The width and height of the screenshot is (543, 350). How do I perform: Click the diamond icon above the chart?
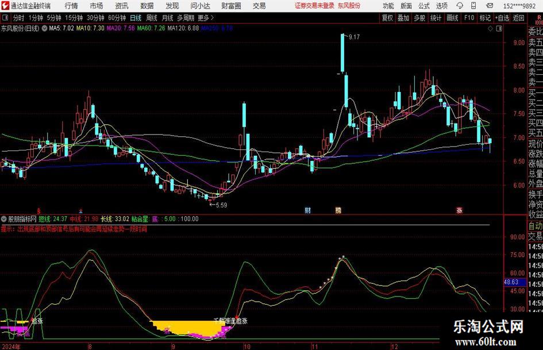(490, 29)
